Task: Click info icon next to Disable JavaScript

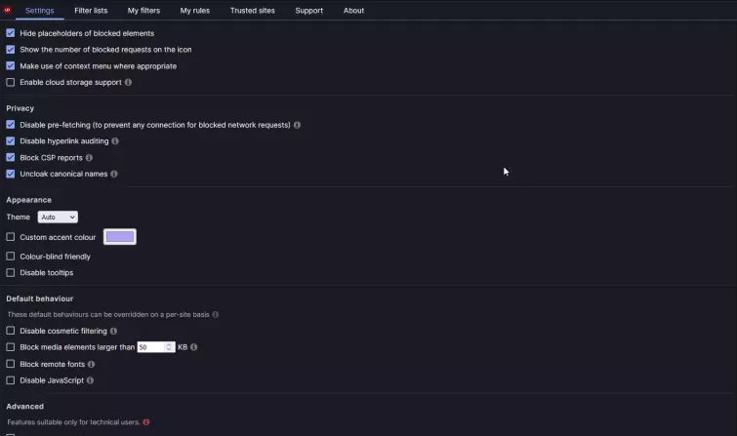Action: [x=91, y=380]
